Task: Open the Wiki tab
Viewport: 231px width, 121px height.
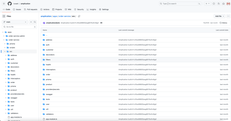Action: (x=68, y=10)
